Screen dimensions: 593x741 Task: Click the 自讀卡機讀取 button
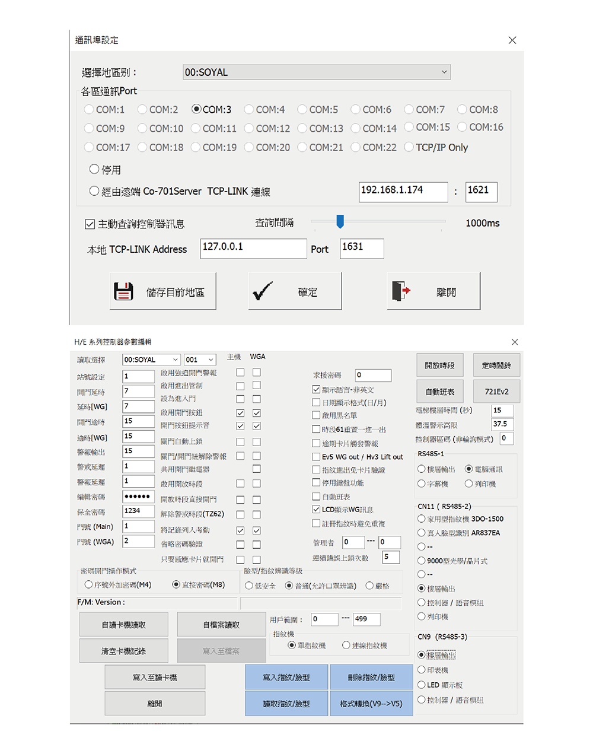point(123,625)
